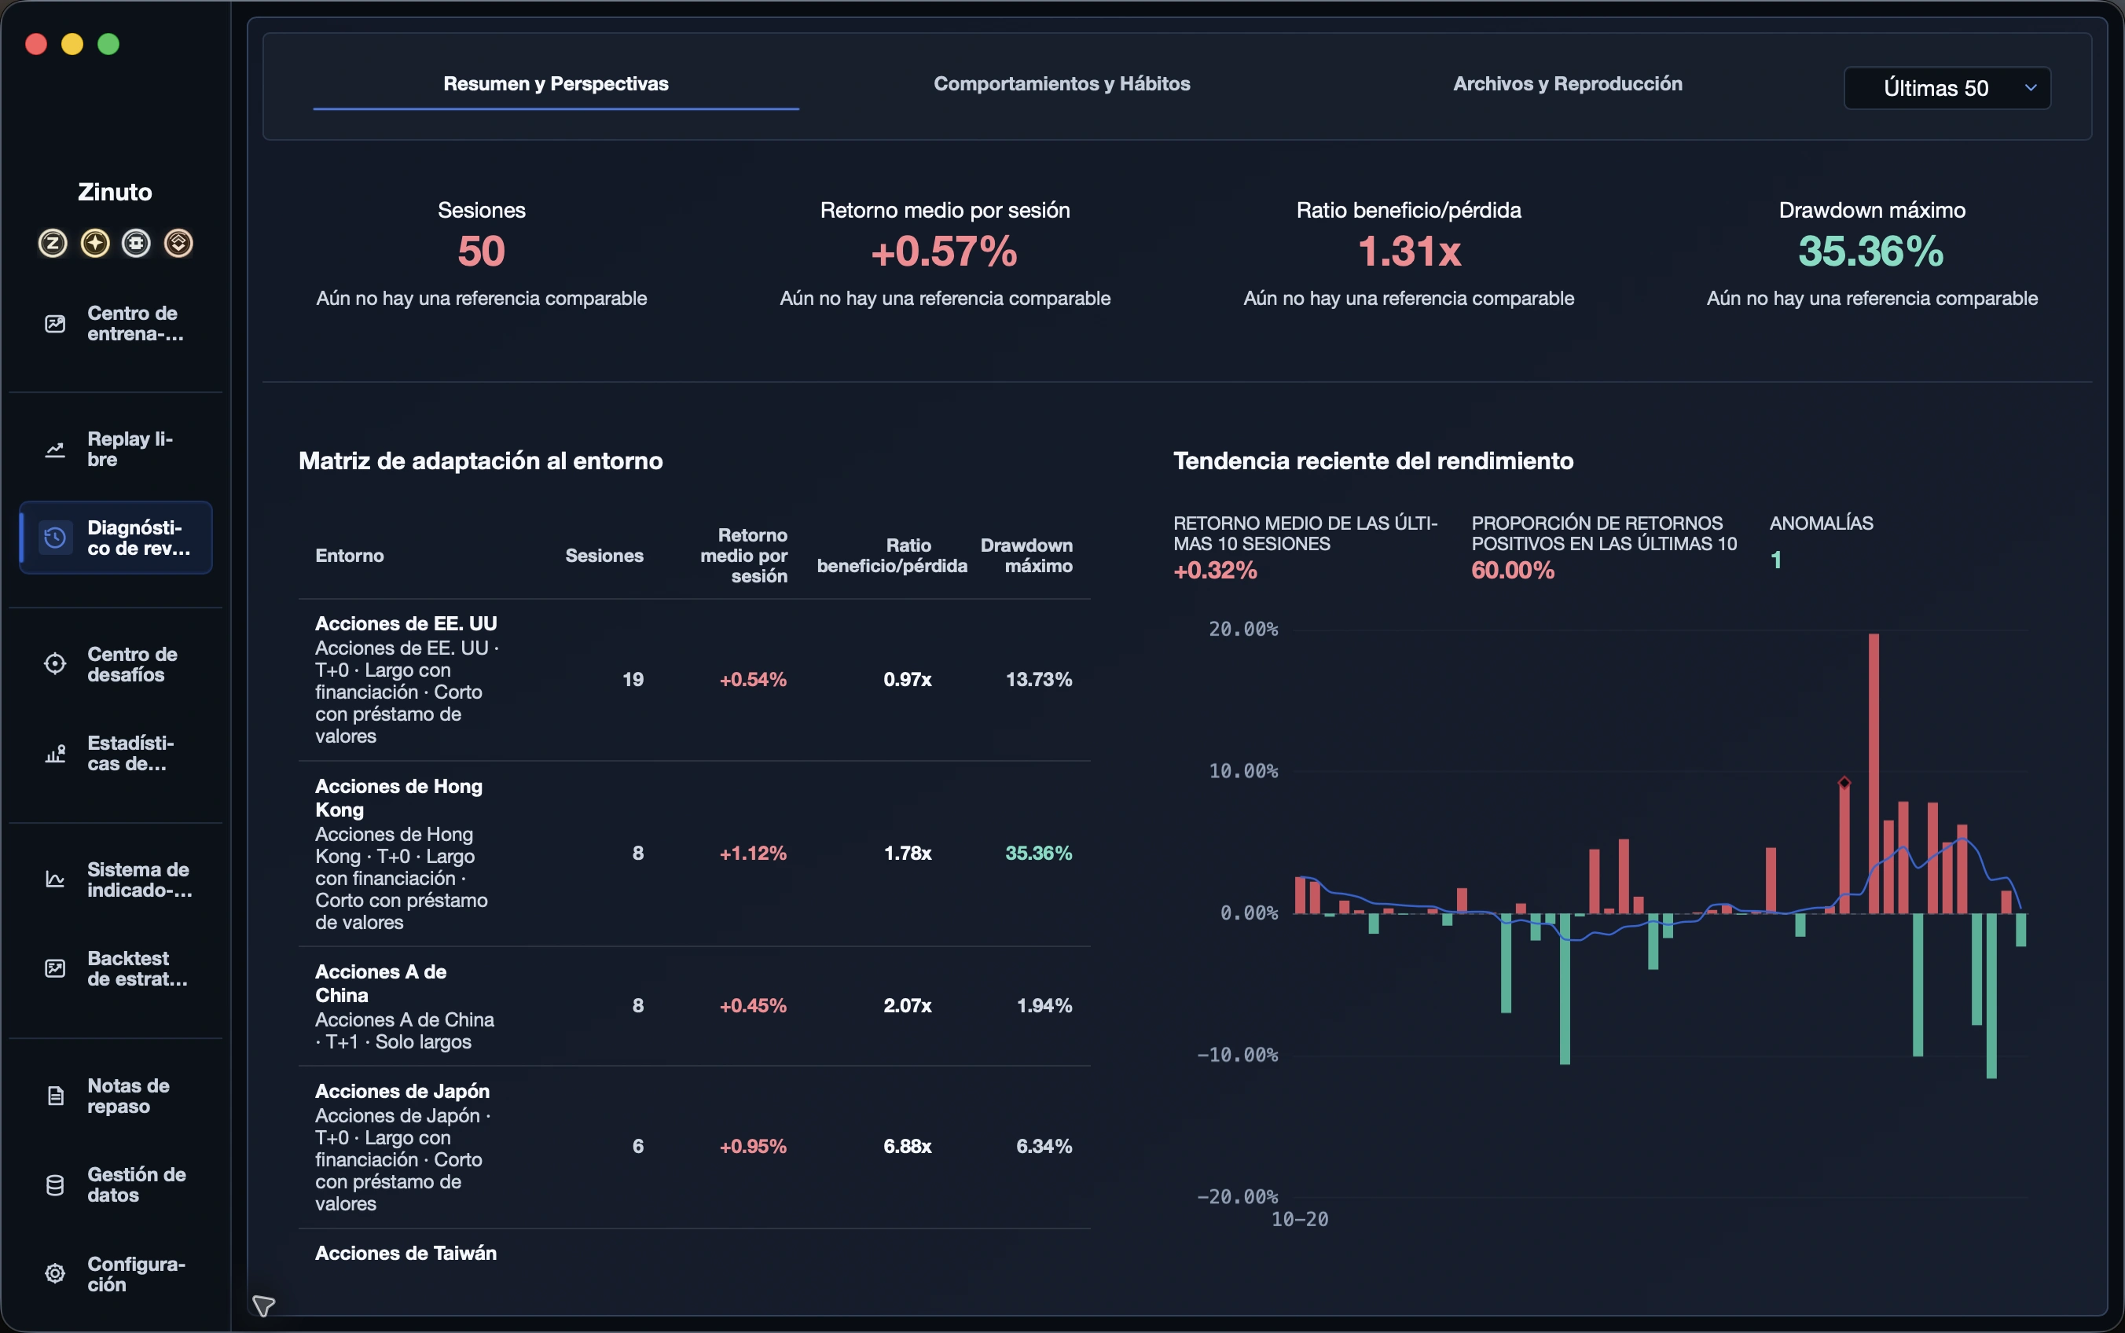Click the Retorno medio por sesión column header
Image resolution: width=2125 pixels, height=1333 pixels.
(744, 556)
